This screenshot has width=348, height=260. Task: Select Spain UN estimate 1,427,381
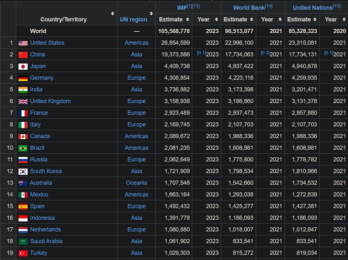click(x=305, y=207)
